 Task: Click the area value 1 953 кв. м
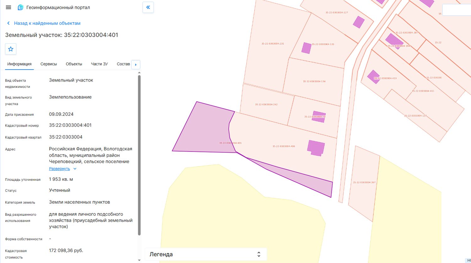pyautogui.click(x=61, y=180)
